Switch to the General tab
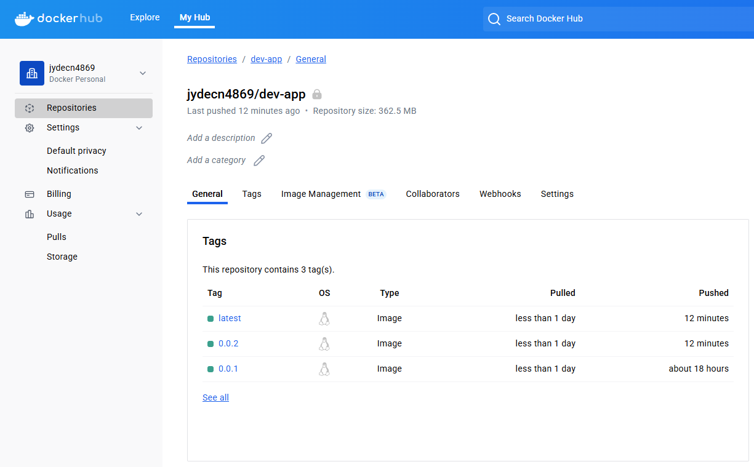 [x=207, y=194]
